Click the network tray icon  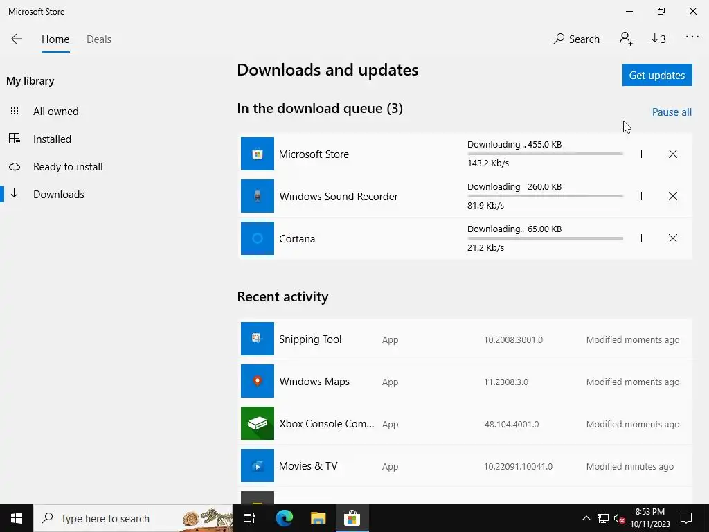603,518
